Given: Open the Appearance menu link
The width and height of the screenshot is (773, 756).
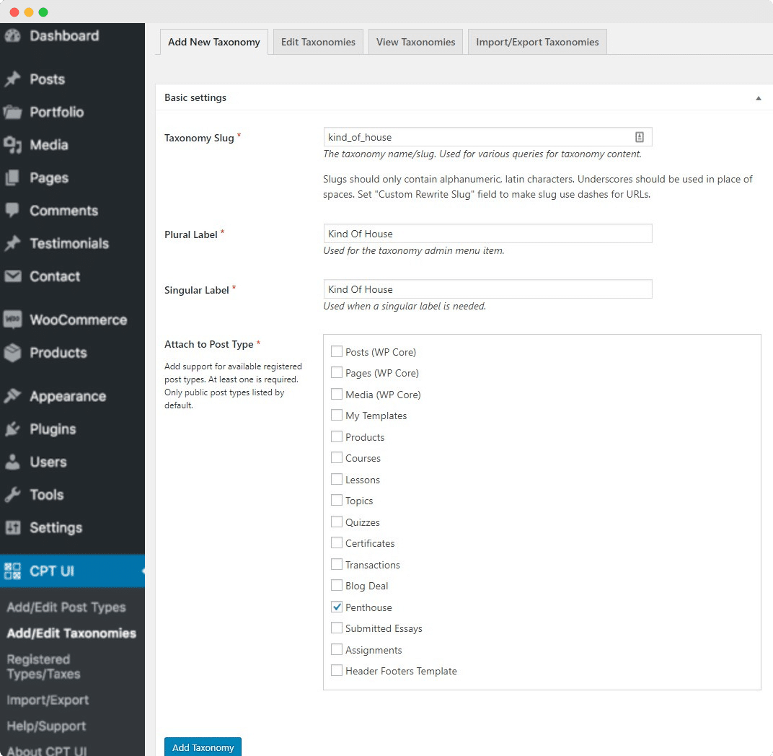Looking at the screenshot, I should point(68,396).
